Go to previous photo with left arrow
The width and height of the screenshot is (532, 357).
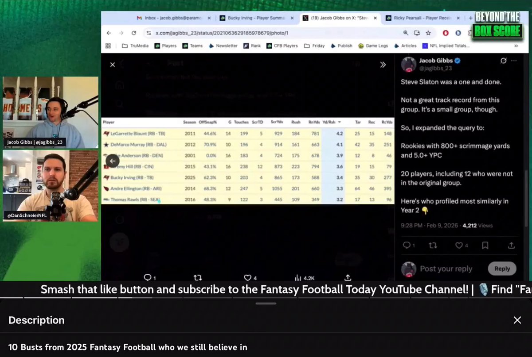coord(113,161)
